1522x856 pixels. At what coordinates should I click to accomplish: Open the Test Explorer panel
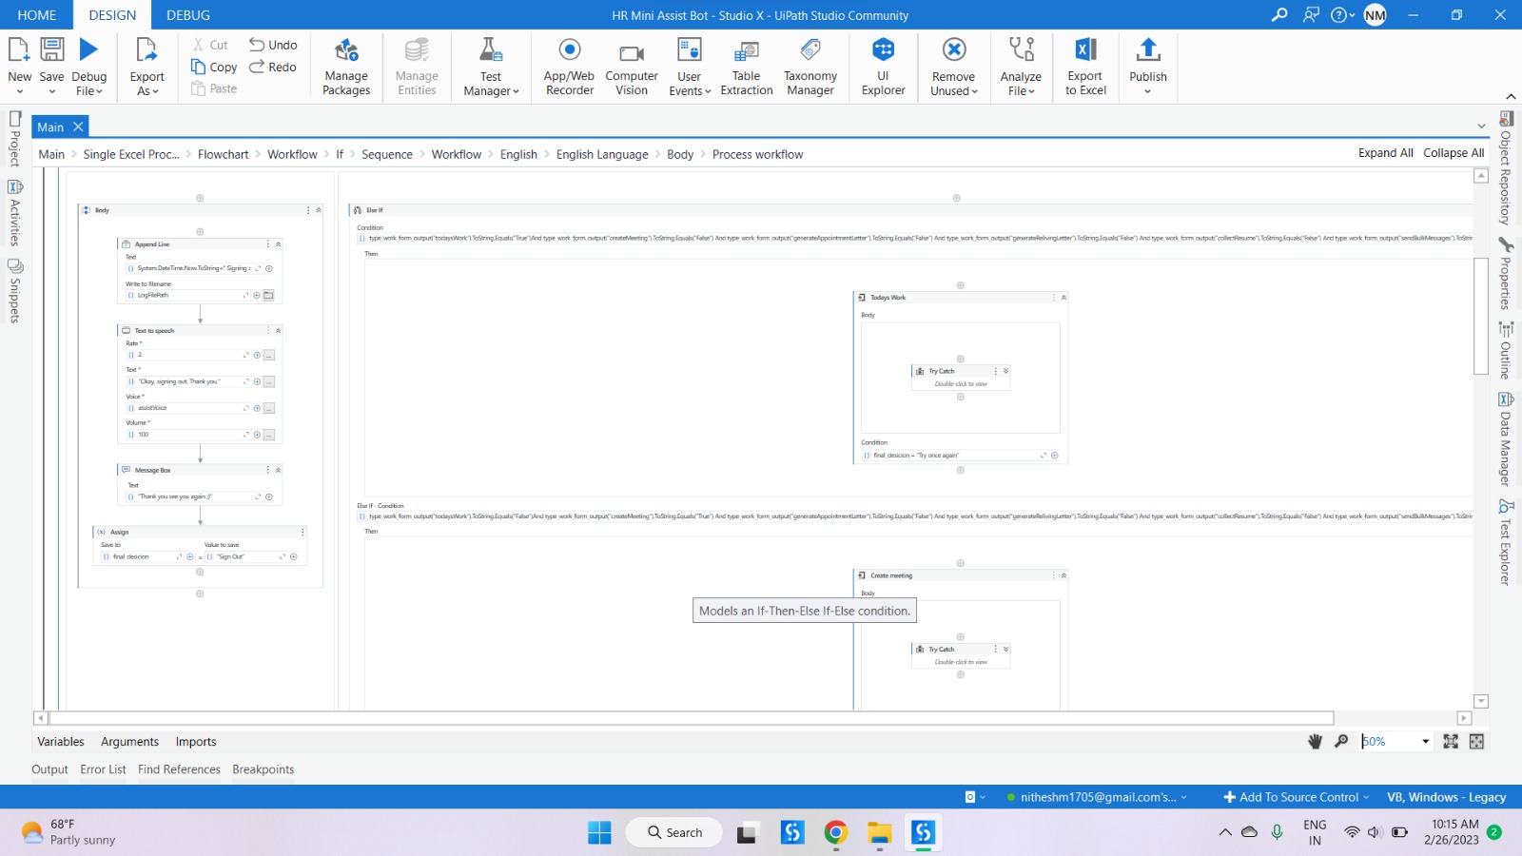(x=1506, y=542)
